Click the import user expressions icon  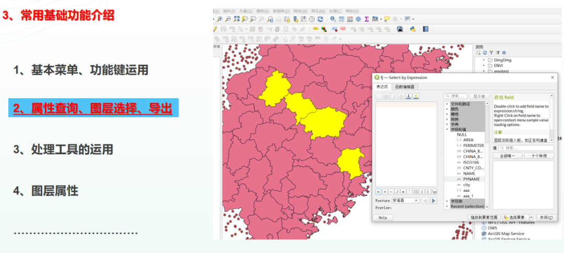click(408, 97)
